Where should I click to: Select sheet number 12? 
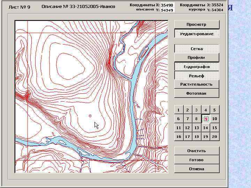click(188, 128)
